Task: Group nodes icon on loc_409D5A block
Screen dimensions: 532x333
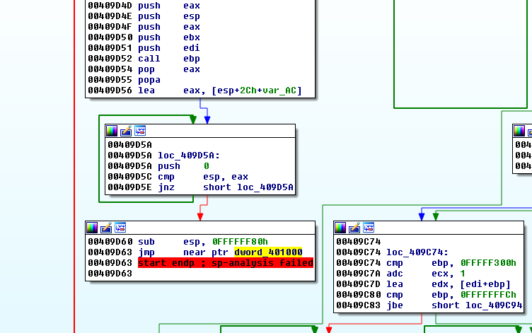Action: [x=140, y=131]
